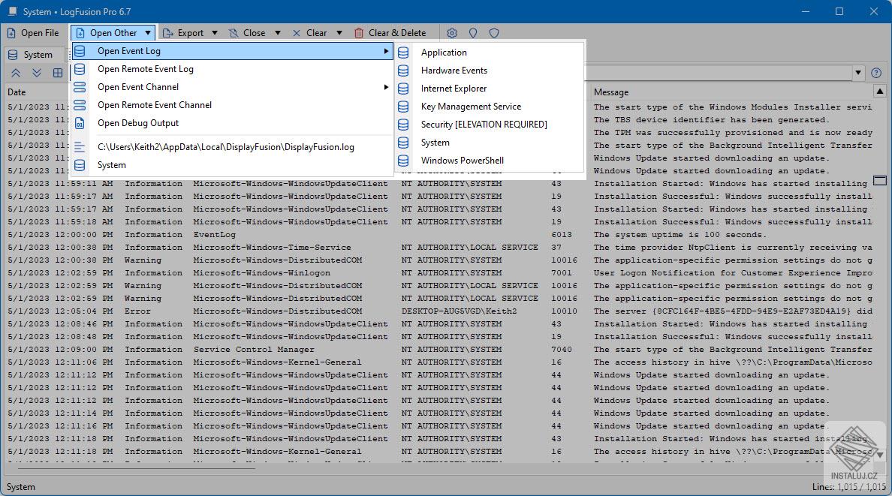Choose Internet Explorer event log
Image resolution: width=892 pixels, height=496 pixels.
click(x=490, y=89)
